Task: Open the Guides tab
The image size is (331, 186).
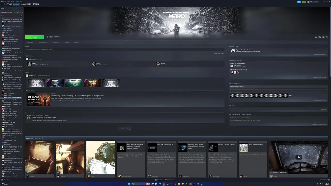Action: [67, 42]
